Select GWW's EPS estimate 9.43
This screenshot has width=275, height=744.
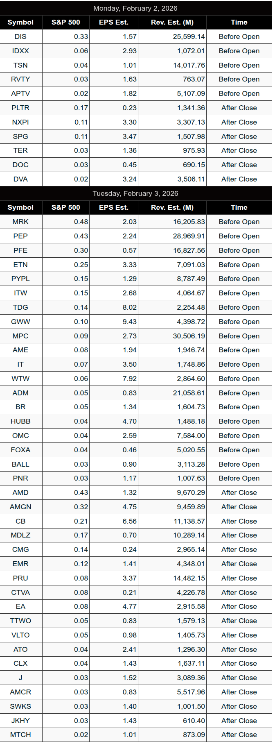130,322
